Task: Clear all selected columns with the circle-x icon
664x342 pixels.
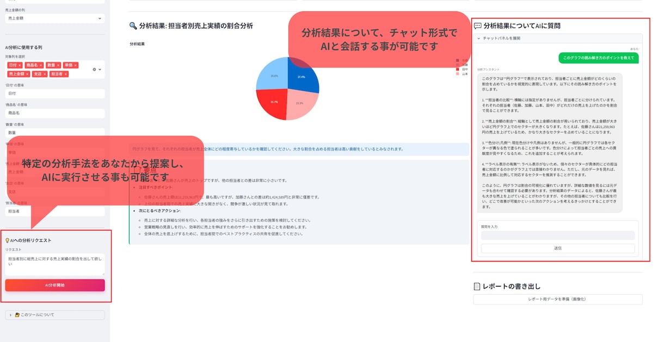Action: tap(94, 70)
